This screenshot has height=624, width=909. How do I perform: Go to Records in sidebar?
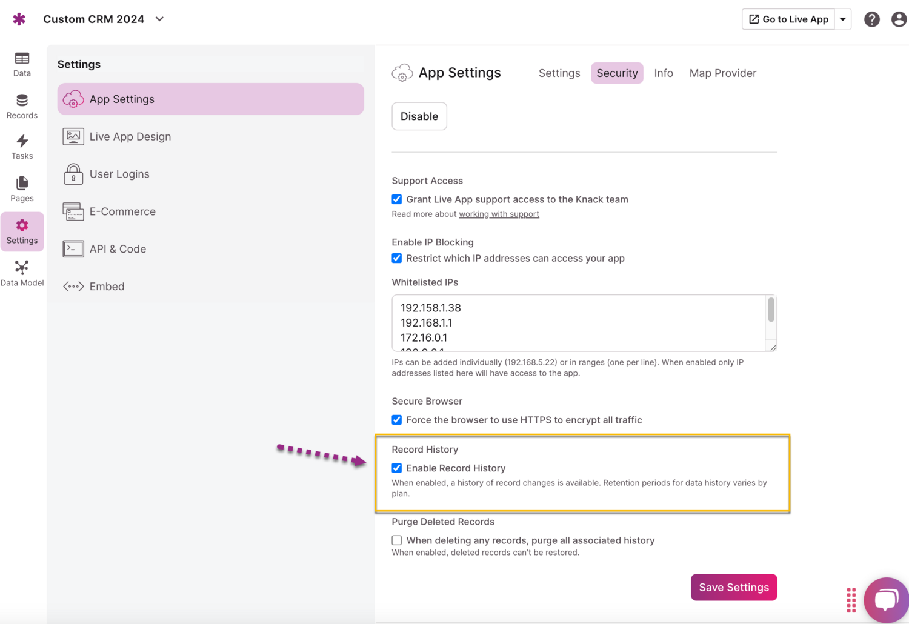click(22, 106)
